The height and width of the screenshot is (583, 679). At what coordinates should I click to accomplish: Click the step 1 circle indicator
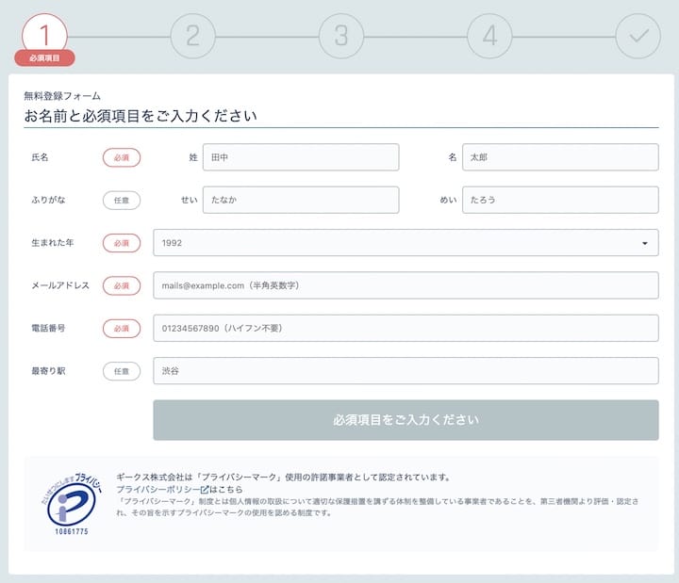tap(44, 35)
